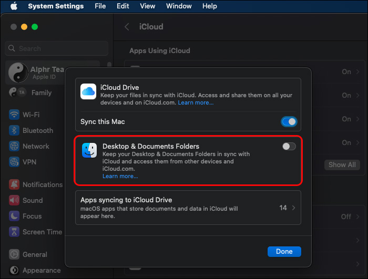
Task: Follow iCloud Drive Learn more link
Action: 196,103
